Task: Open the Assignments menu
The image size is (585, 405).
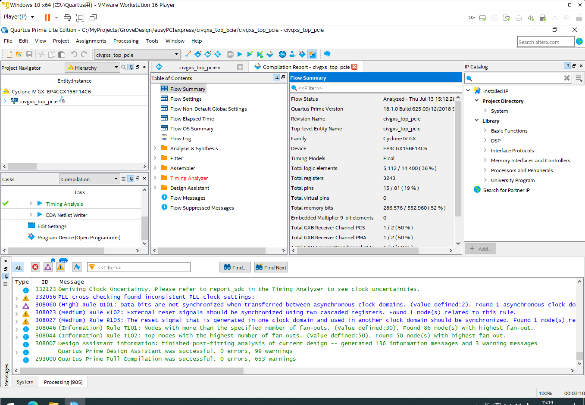Action: click(91, 41)
